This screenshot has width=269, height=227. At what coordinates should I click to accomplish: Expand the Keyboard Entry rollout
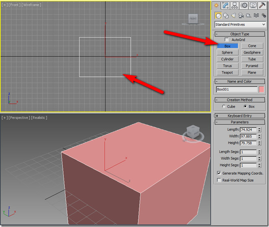[240, 116]
